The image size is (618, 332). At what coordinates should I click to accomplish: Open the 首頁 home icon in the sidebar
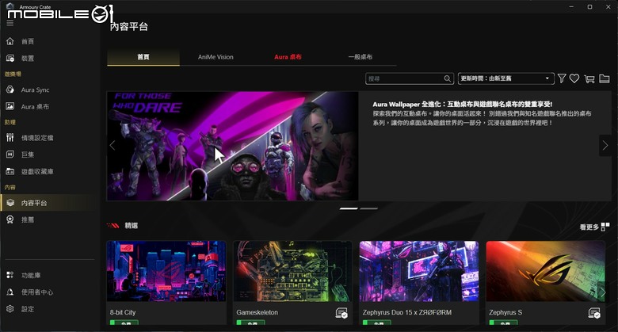coord(10,41)
